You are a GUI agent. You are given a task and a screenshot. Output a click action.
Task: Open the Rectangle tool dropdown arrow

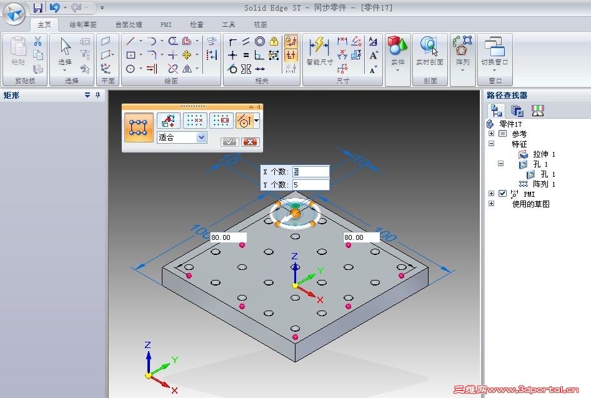point(141,55)
